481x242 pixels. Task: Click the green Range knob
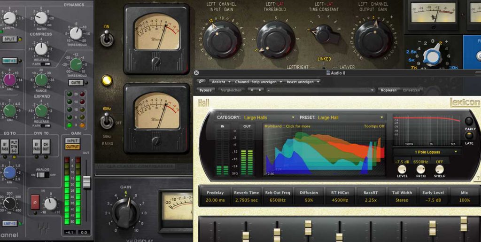(41, 80)
